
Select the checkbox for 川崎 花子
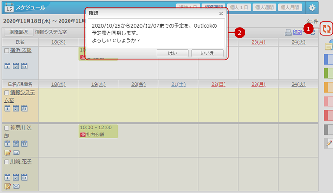click(x=6, y=162)
